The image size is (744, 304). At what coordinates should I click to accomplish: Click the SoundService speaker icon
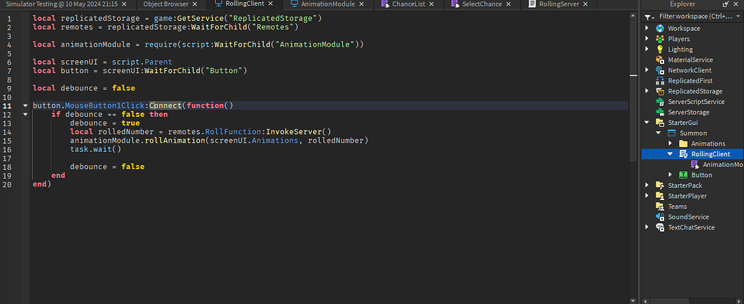(660, 217)
